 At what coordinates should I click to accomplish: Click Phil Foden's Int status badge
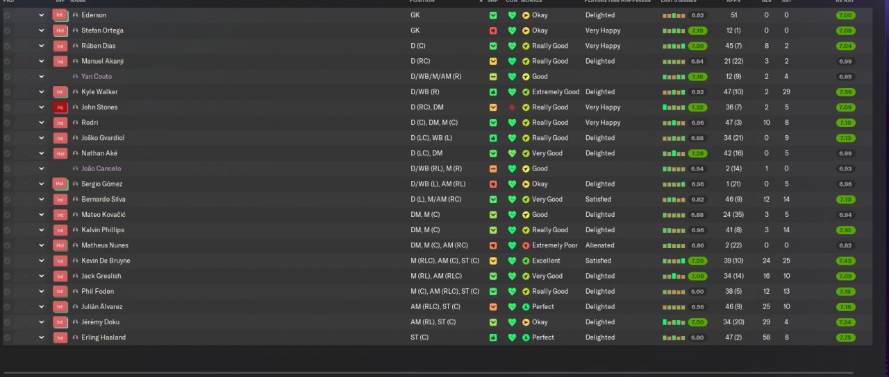[60, 292]
